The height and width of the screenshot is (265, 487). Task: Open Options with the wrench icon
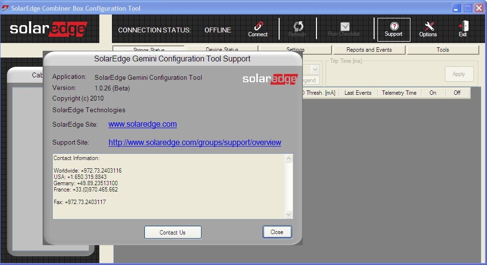pos(429,26)
